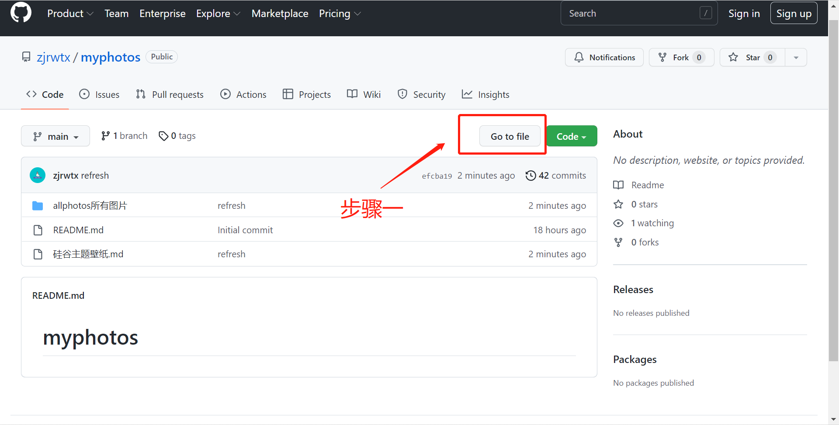
Task: Open the Explore dropdown menu
Action: 218,14
